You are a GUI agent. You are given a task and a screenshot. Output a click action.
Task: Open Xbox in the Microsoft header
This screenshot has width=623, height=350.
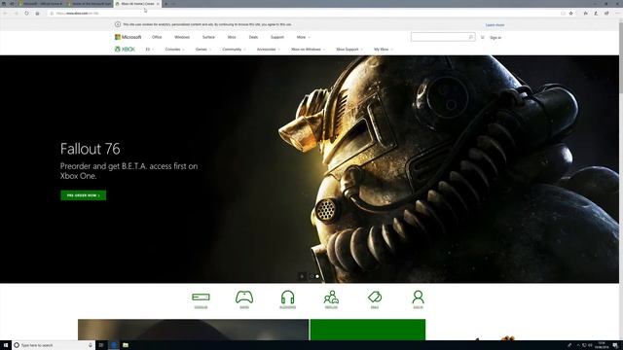232,37
